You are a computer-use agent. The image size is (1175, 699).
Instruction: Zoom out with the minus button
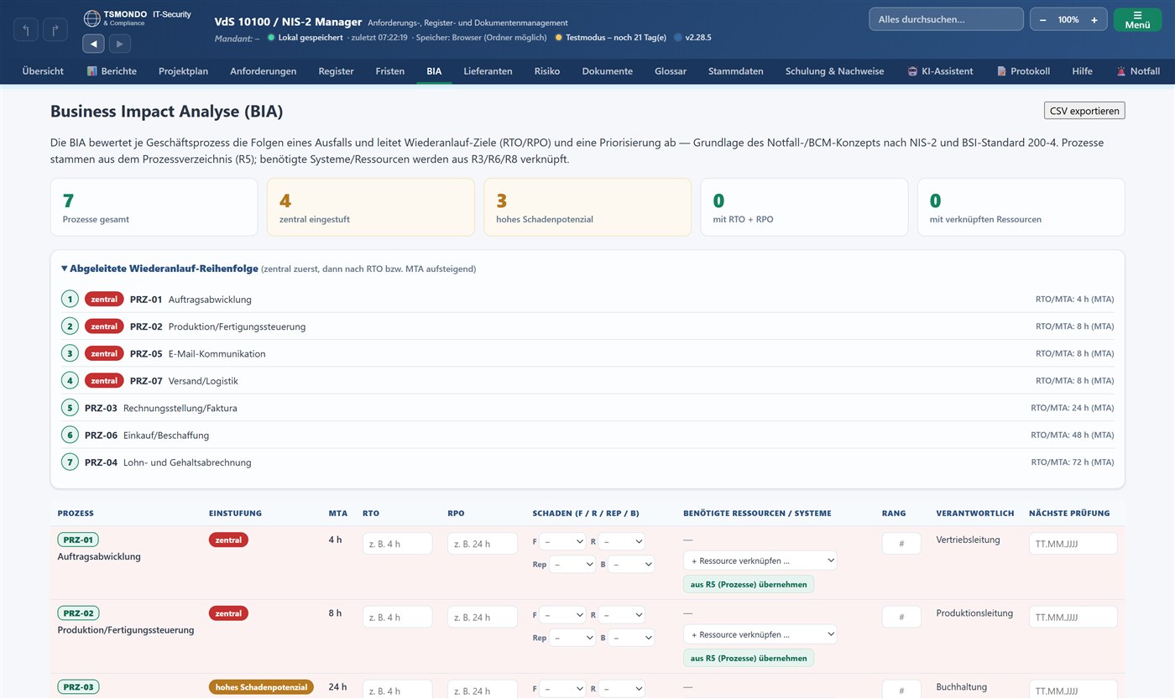[1043, 19]
